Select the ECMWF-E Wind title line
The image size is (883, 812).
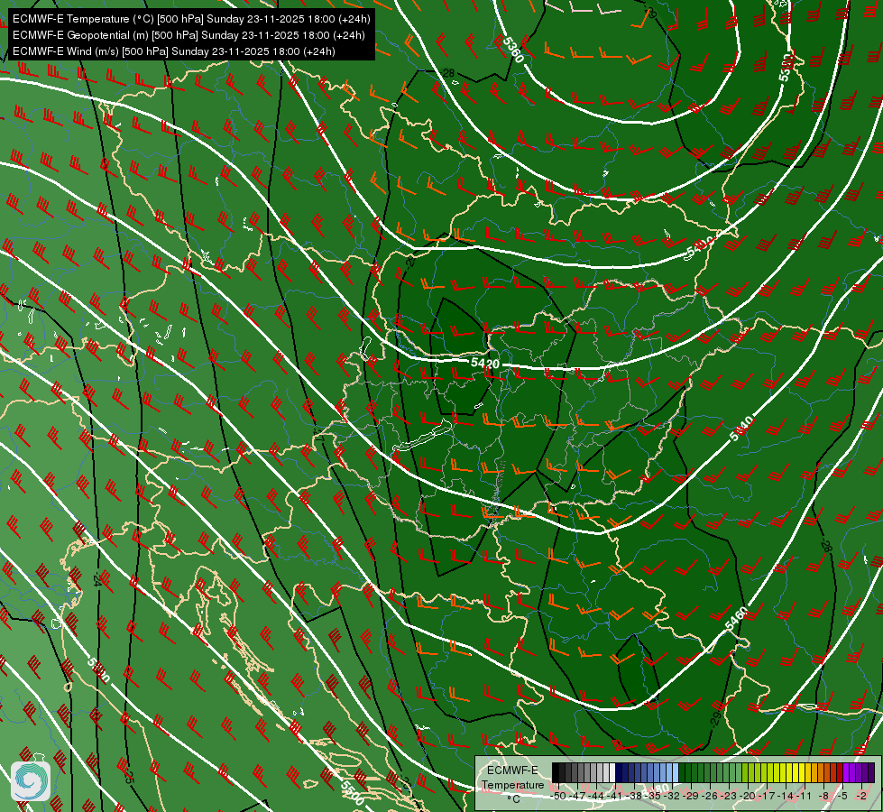point(174,51)
